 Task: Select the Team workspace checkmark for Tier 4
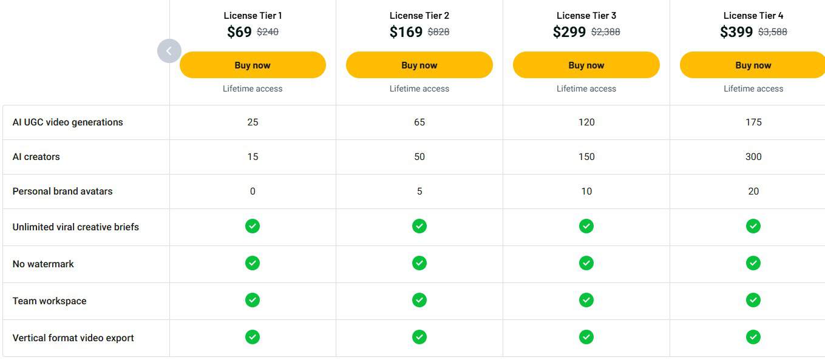pos(753,300)
